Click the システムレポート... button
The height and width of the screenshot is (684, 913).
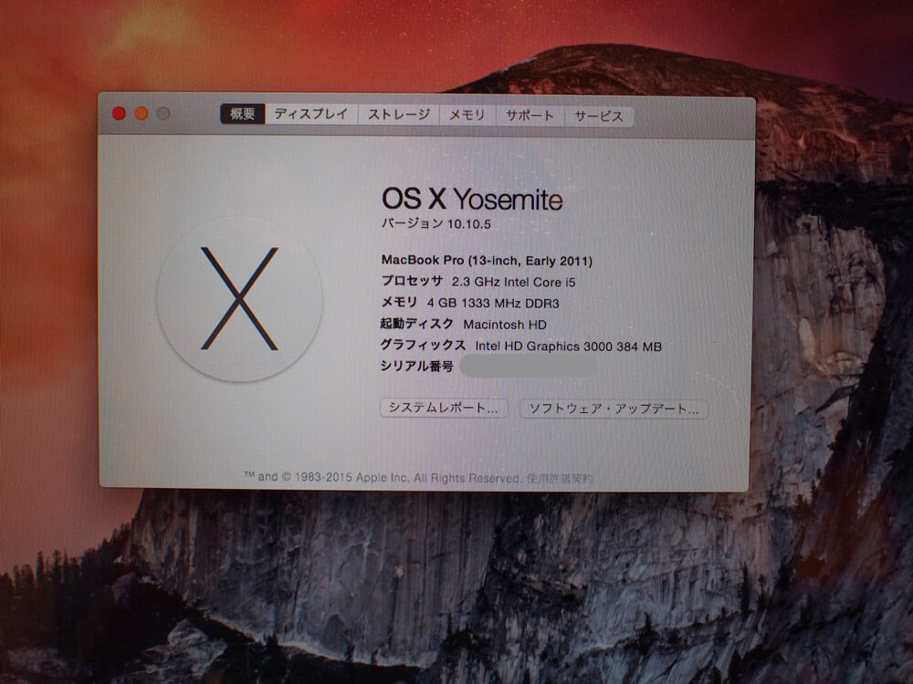[x=444, y=408]
